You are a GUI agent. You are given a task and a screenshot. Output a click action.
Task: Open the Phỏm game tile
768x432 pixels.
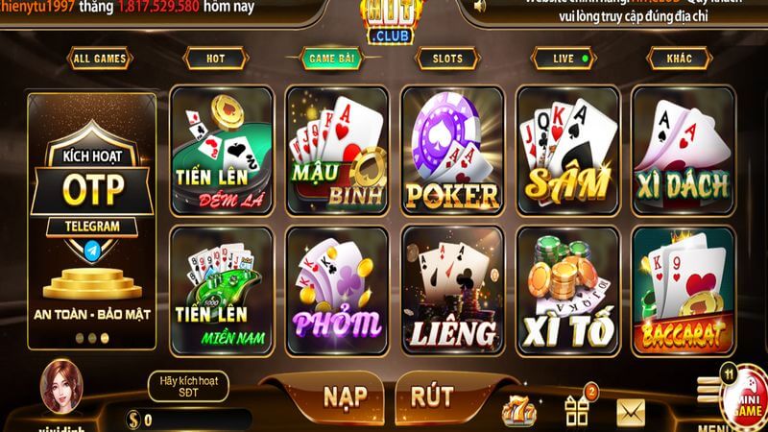pos(337,291)
